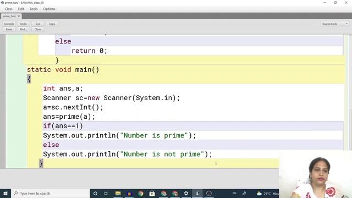This screenshot has height=198, width=352.
Task: Click the Close toolbar button
Action: (x=38, y=29)
